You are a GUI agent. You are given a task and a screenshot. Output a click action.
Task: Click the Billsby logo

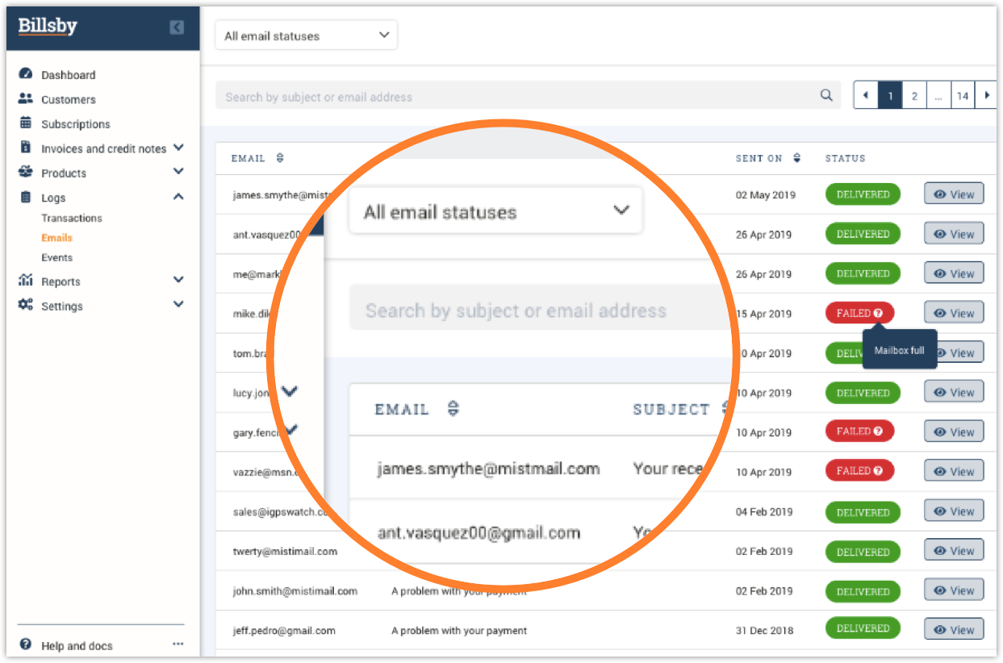click(48, 26)
